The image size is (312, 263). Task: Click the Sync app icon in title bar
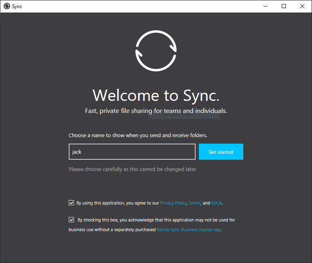point(6,6)
